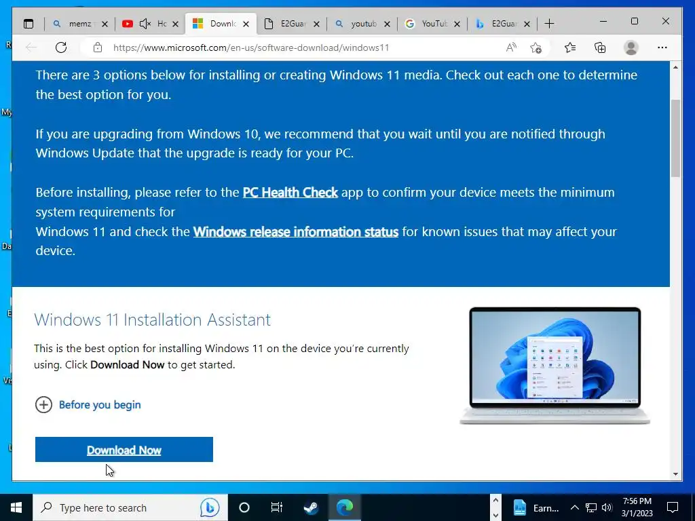Viewport: 695px width, 521px height.
Task: Open the Earnings news widget in taskbar
Action: pyautogui.click(x=536, y=507)
